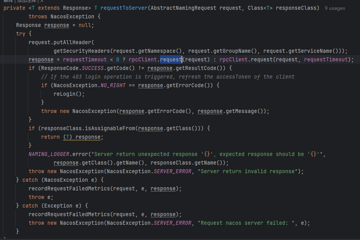This screenshot has width=360, height=240.
Task: Place caret on the requestToServer method name
Action: 124,8
